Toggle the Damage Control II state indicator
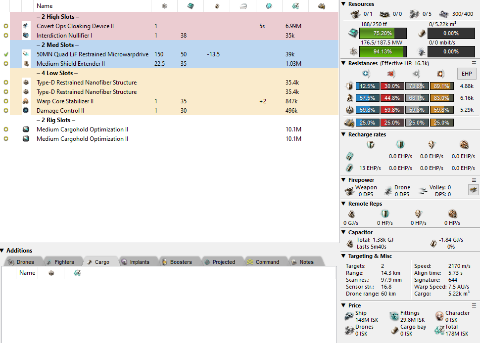480x343 pixels. pyautogui.click(x=6, y=111)
